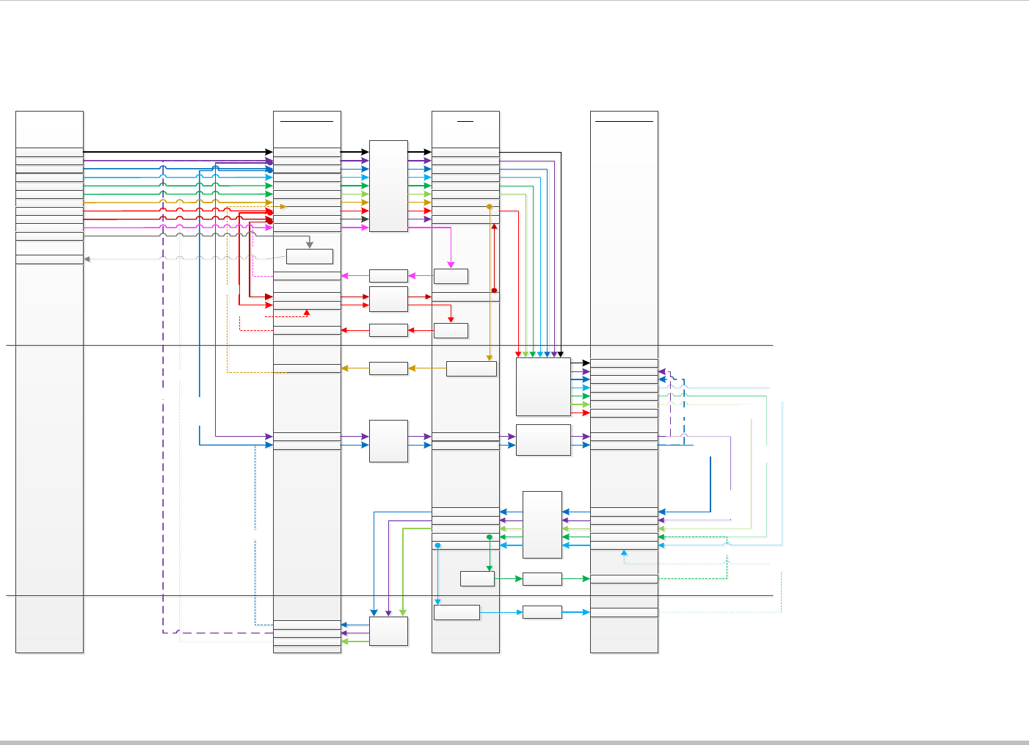Viewport: 1029px width, 745px height.
Task: Select the rightmost tall column shape
Action: 624,382
